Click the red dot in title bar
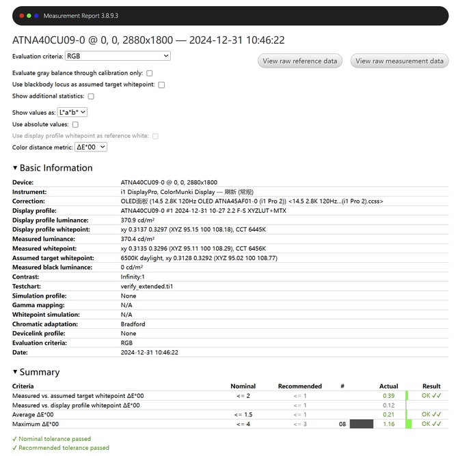Viewport: 458px width, 456px height. pos(22,16)
